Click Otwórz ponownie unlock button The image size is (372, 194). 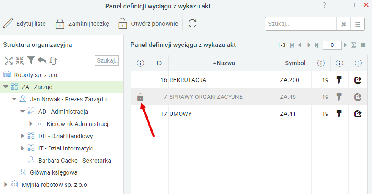point(148,24)
